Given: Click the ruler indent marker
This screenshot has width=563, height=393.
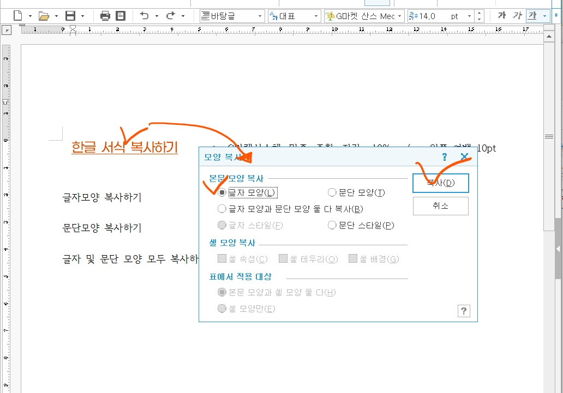Looking at the screenshot, I should (x=73, y=30).
